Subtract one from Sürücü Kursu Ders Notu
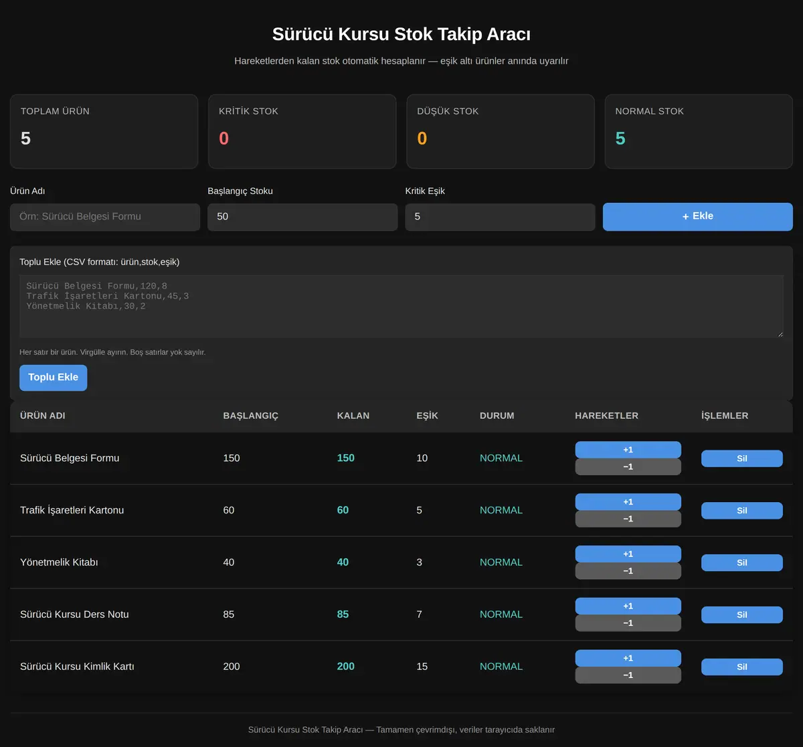 (628, 623)
